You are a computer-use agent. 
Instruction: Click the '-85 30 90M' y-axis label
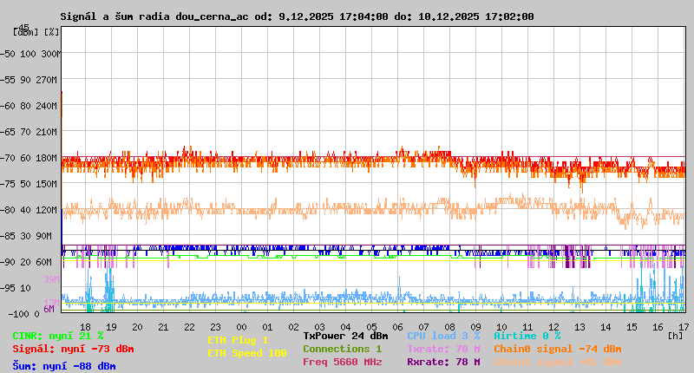[x=26, y=236]
